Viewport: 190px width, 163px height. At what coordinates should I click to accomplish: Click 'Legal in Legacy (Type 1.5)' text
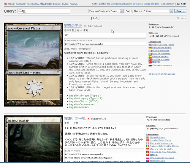click(x=85, y=99)
